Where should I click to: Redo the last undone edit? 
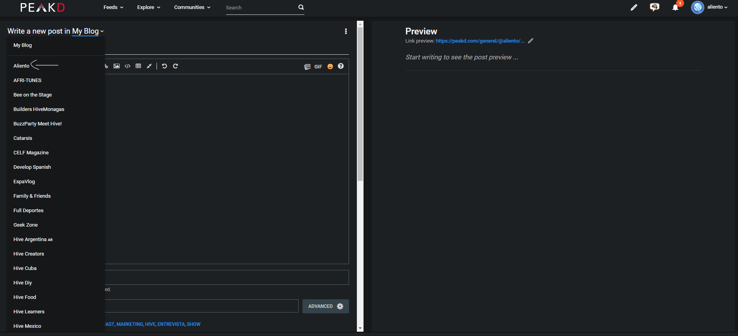tap(175, 66)
